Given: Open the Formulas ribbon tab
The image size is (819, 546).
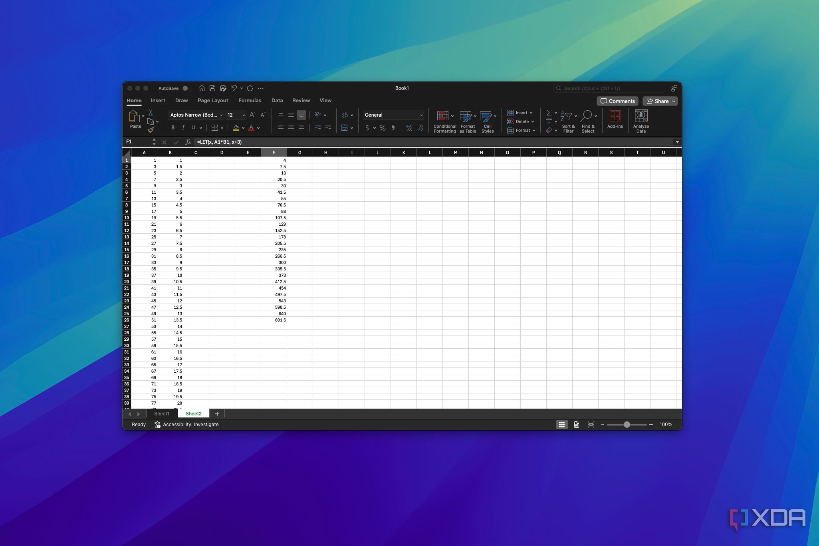Looking at the screenshot, I should coord(250,101).
